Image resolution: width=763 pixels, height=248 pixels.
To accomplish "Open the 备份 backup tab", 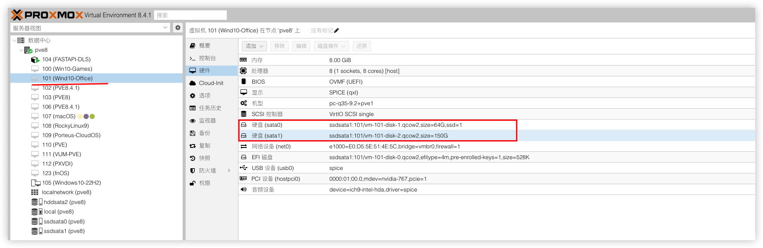I will [212, 133].
